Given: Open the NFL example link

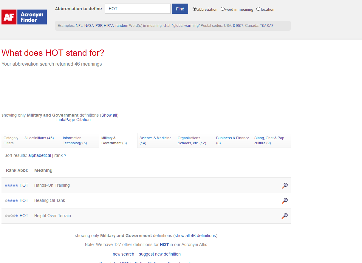Looking at the screenshot, I should [79, 26].
